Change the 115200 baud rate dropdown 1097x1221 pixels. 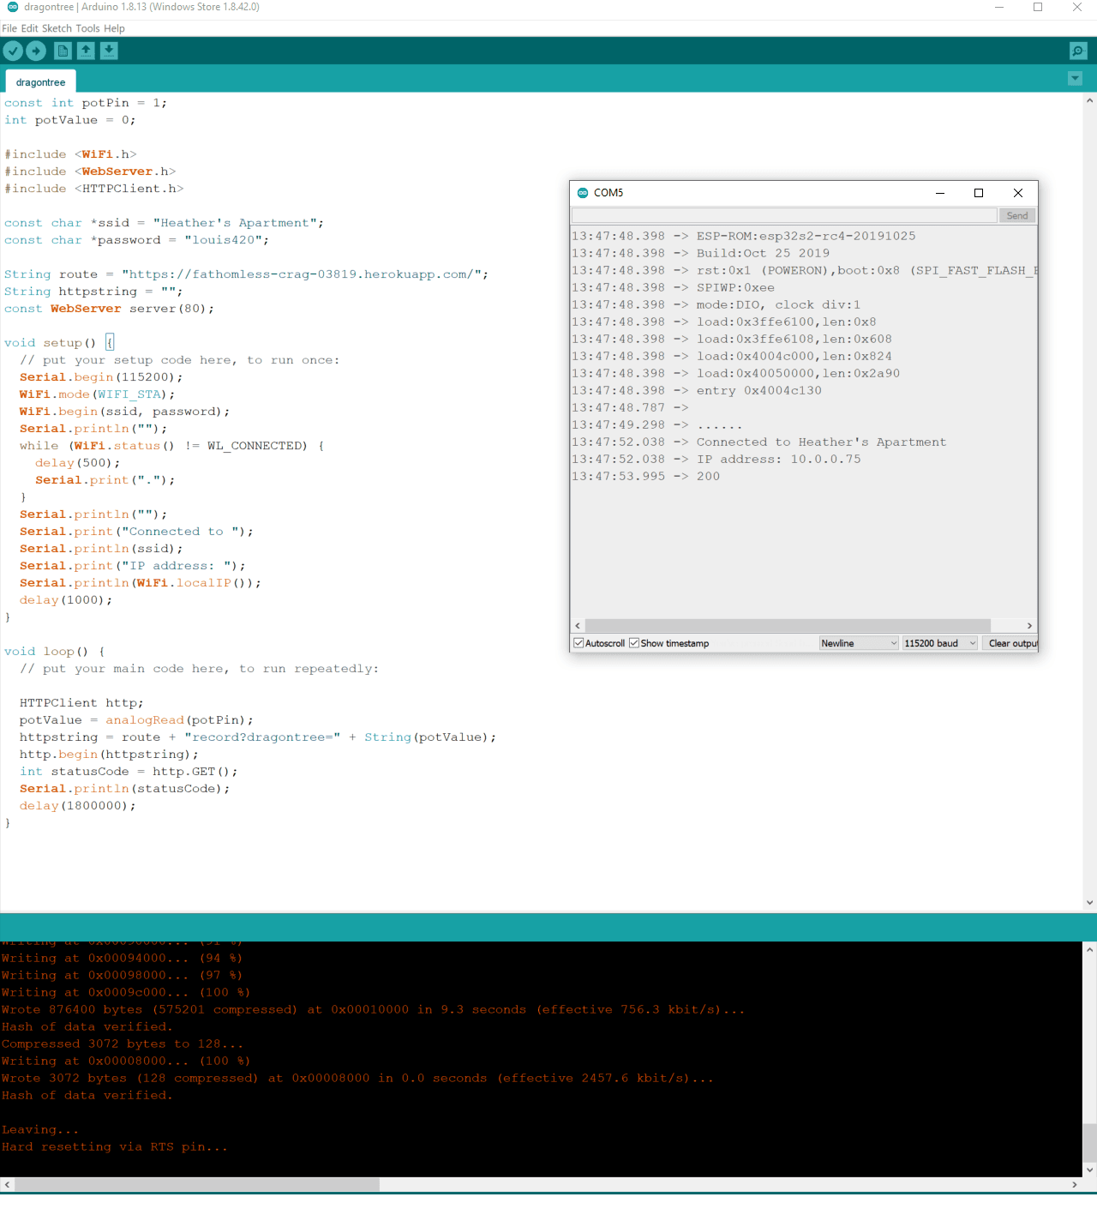940,643
